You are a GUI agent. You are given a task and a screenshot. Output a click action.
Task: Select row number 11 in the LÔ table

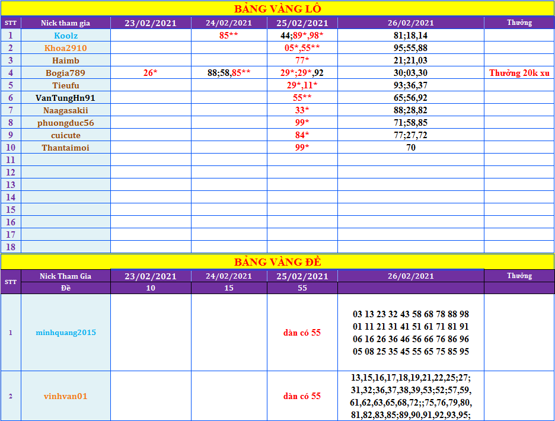point(11,160)
